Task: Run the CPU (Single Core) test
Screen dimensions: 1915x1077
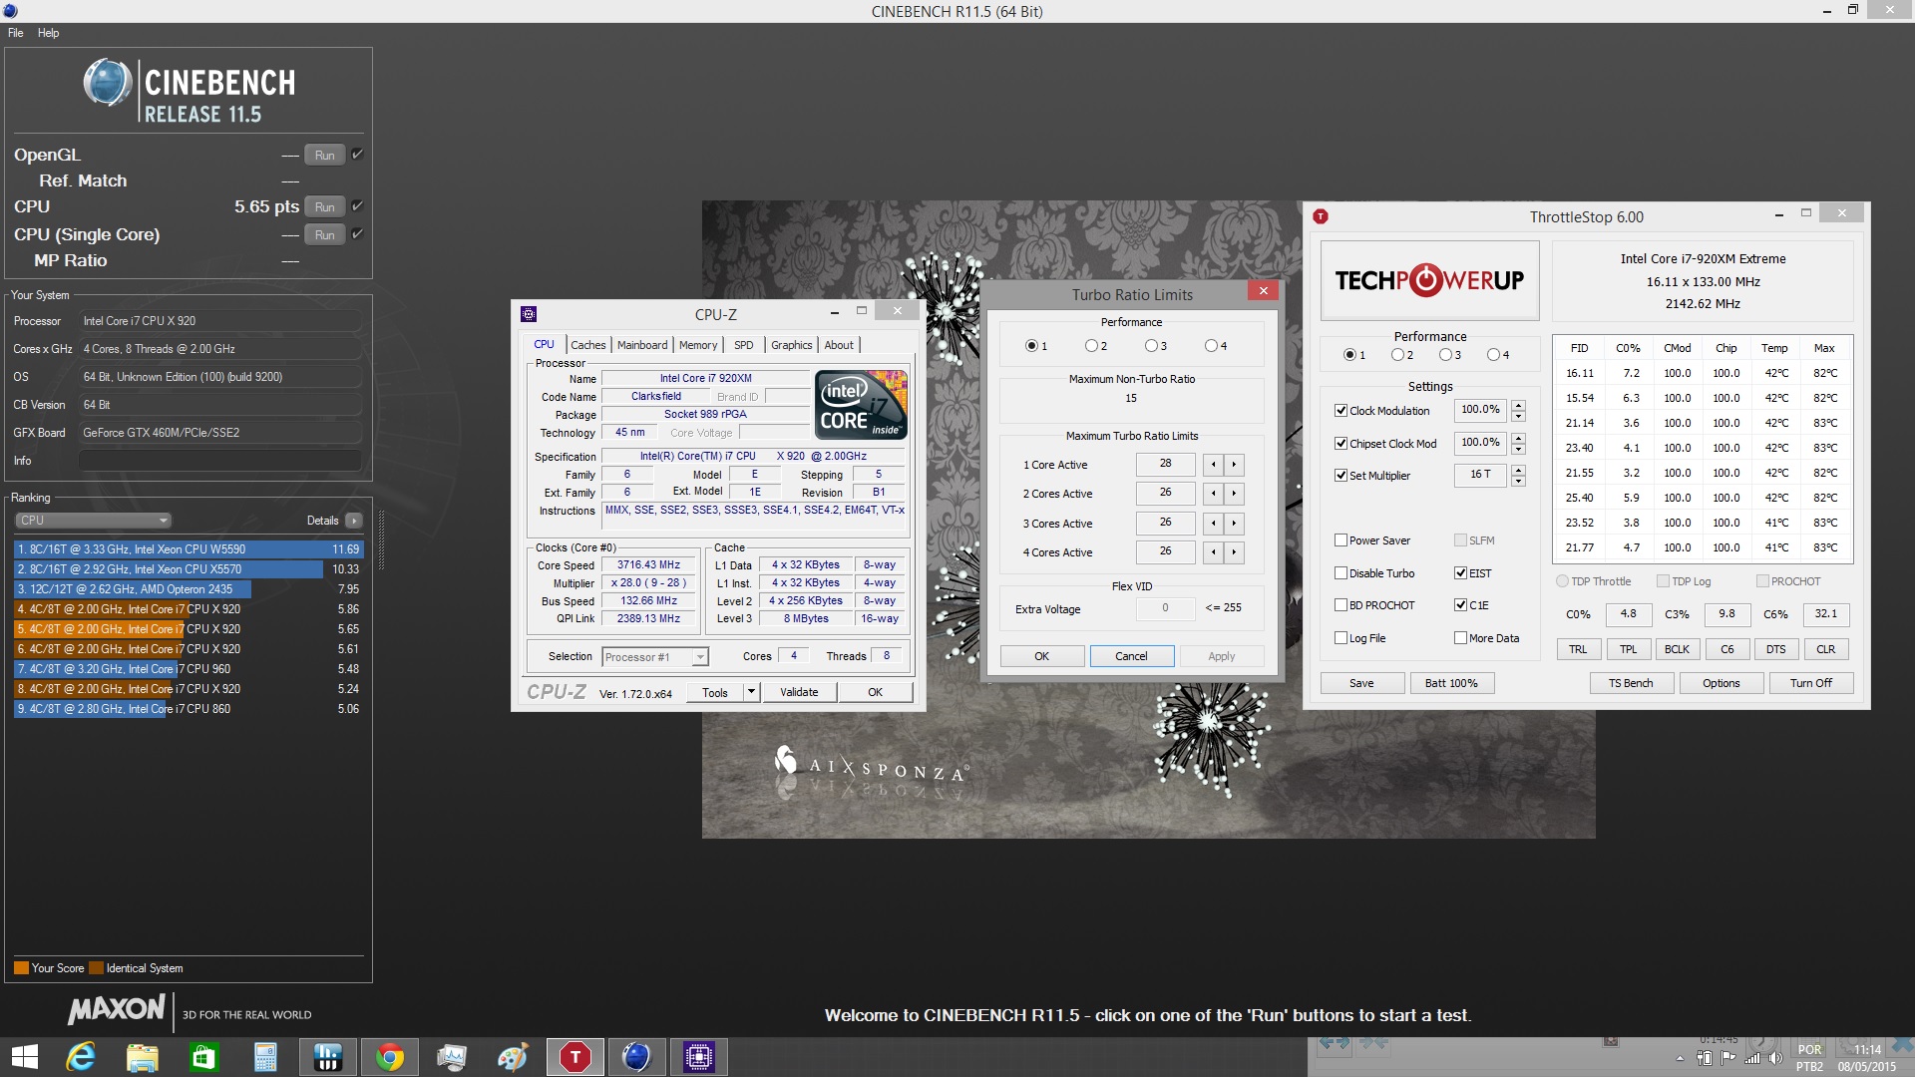Action: pos(325,234)
